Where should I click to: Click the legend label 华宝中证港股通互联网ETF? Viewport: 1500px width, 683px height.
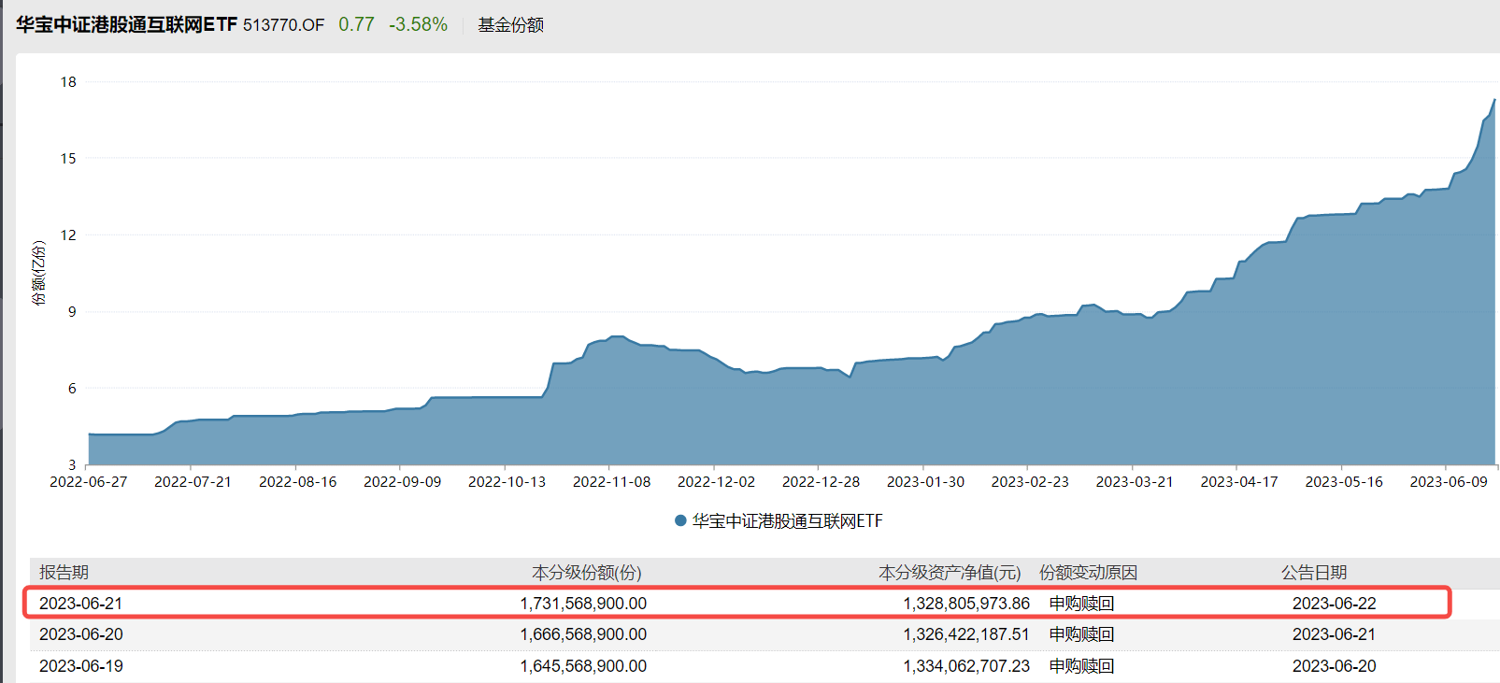pos(787,521)
